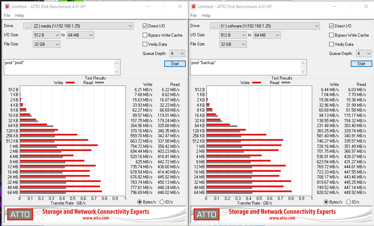Image resolution: width=374 pixels, height=226 pixels.
Task: Click into the pool "backup" description text box
Action: click(x=246, y=67)
